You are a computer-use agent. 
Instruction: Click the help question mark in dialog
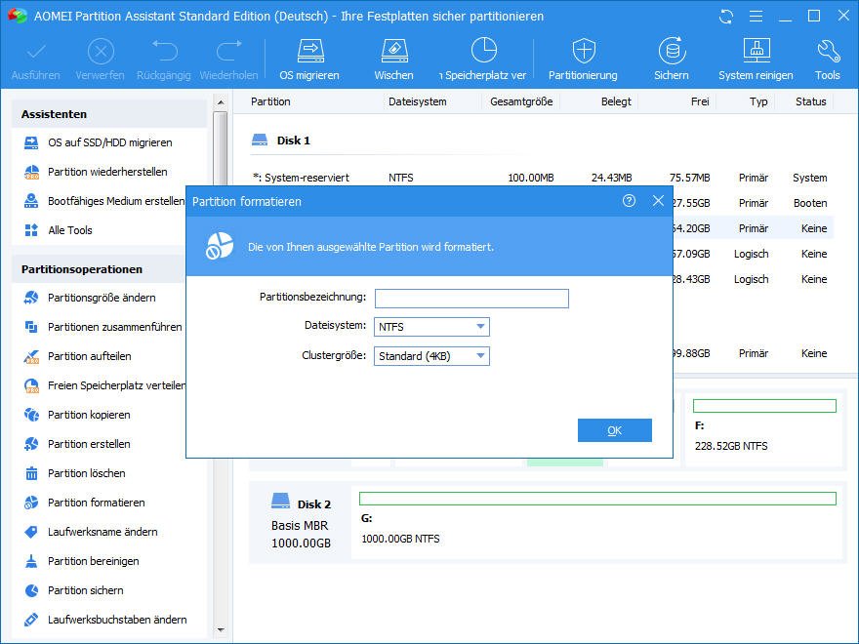(x=629, y=201)
